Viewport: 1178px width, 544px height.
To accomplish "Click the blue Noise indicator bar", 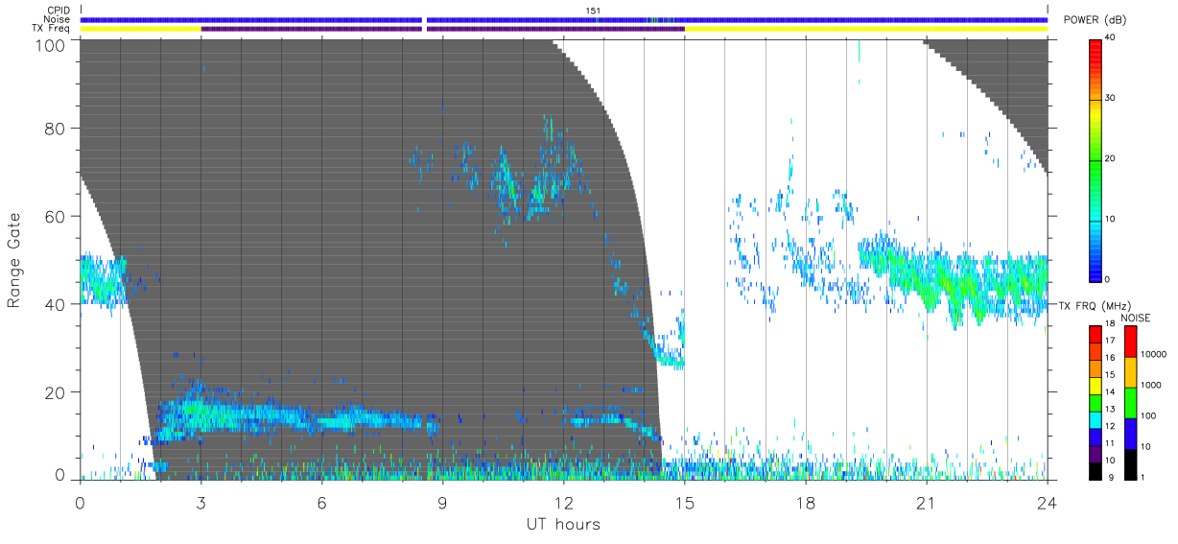I will coord(564,19).
